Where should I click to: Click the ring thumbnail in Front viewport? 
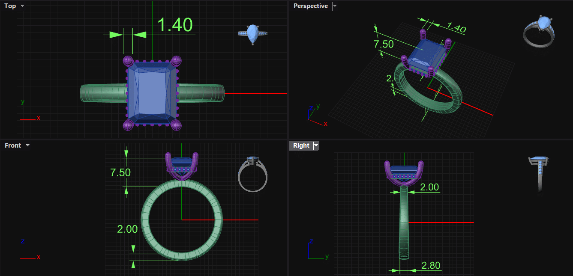pos(253,174)
